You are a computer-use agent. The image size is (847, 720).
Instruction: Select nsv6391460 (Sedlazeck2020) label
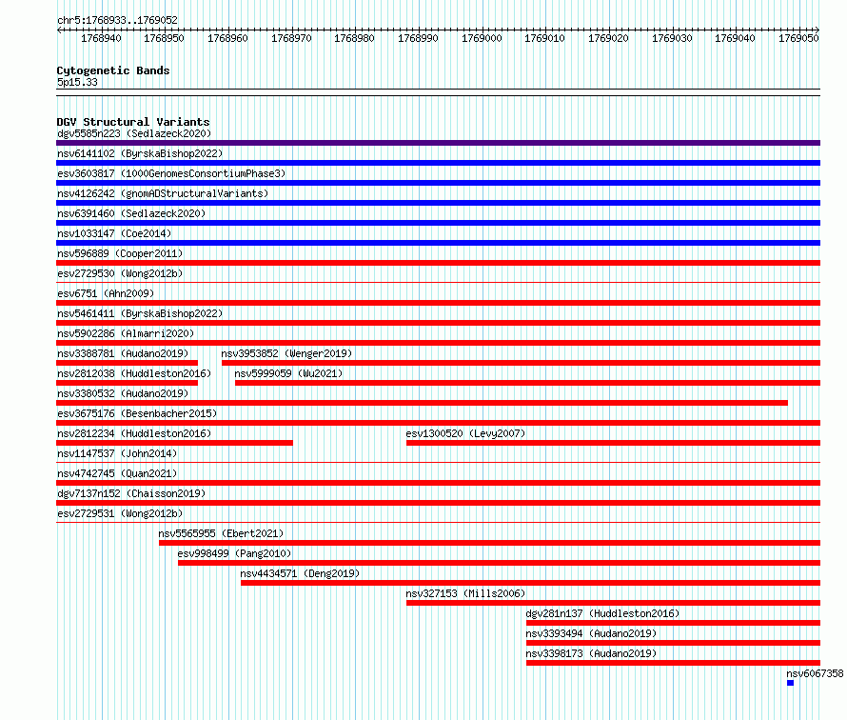coord(131,213)
